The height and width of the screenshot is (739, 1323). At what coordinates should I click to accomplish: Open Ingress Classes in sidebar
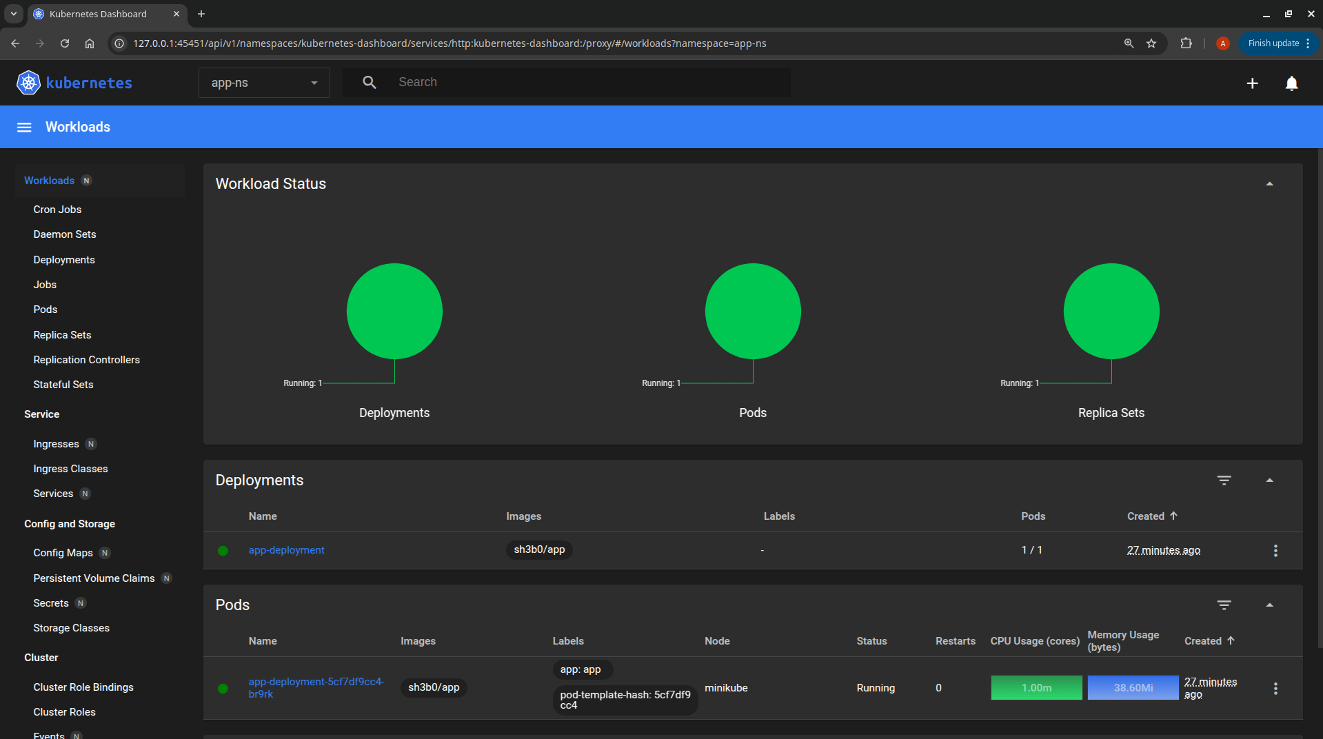(70, 469)
